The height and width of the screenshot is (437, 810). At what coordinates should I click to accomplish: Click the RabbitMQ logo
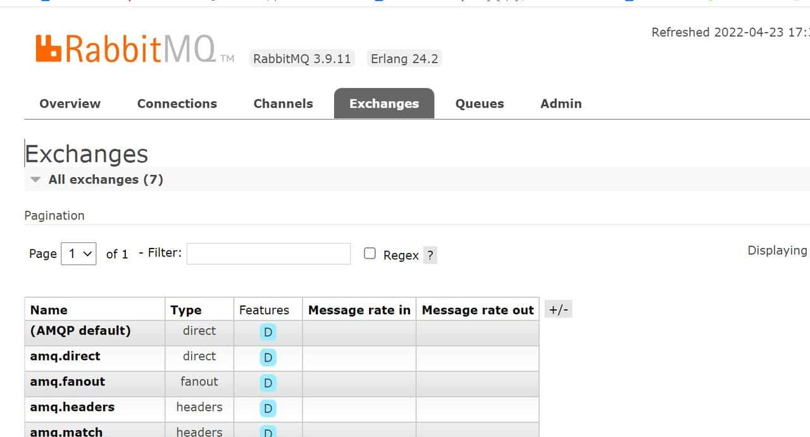[x=127, y=49]
